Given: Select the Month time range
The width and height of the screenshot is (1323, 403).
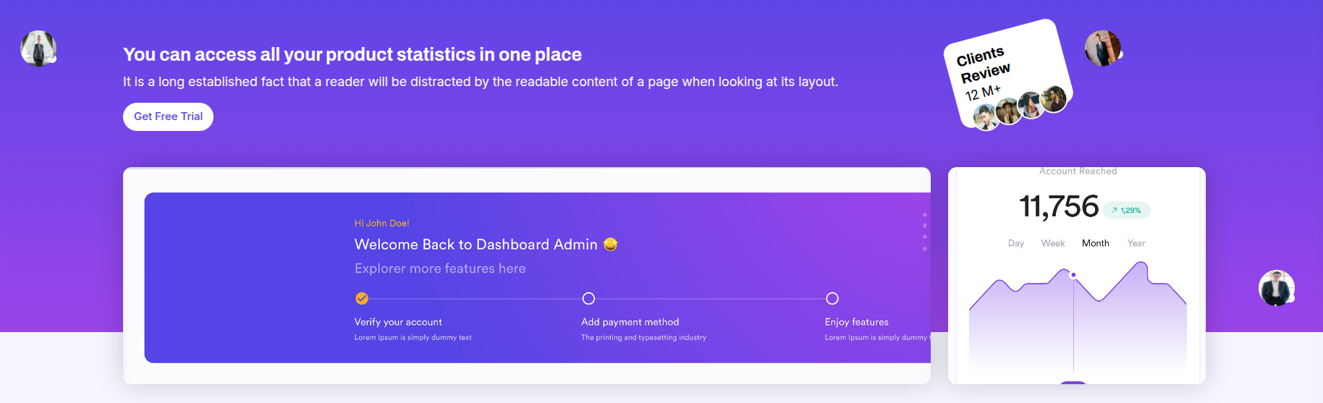Looking at the screenshot, I should point(1095,243).
